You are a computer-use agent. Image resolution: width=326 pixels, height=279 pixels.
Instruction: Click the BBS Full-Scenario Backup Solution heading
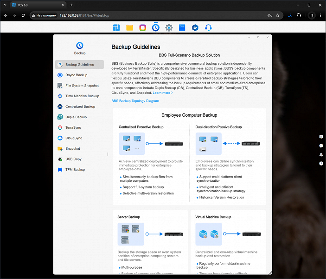click(189, 55)
